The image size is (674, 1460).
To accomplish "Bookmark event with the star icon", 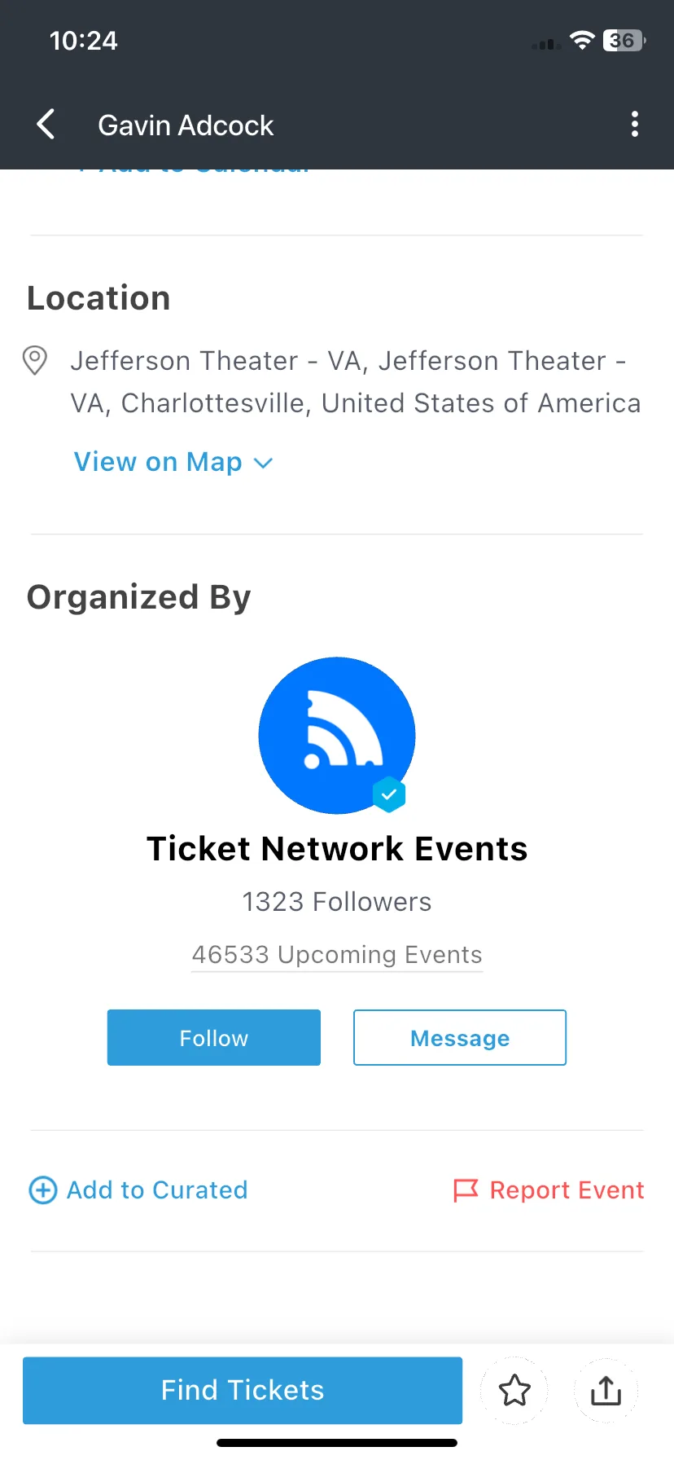I will click(x=514, y=1391).
